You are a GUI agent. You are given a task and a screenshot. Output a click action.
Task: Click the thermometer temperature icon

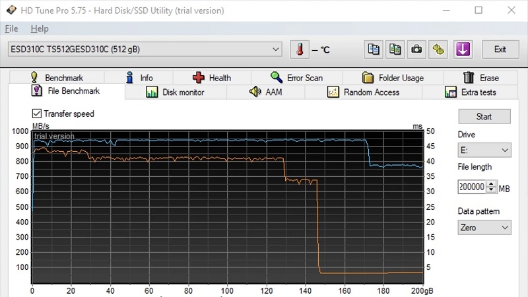pyautogui.click(x=300, y=49)
